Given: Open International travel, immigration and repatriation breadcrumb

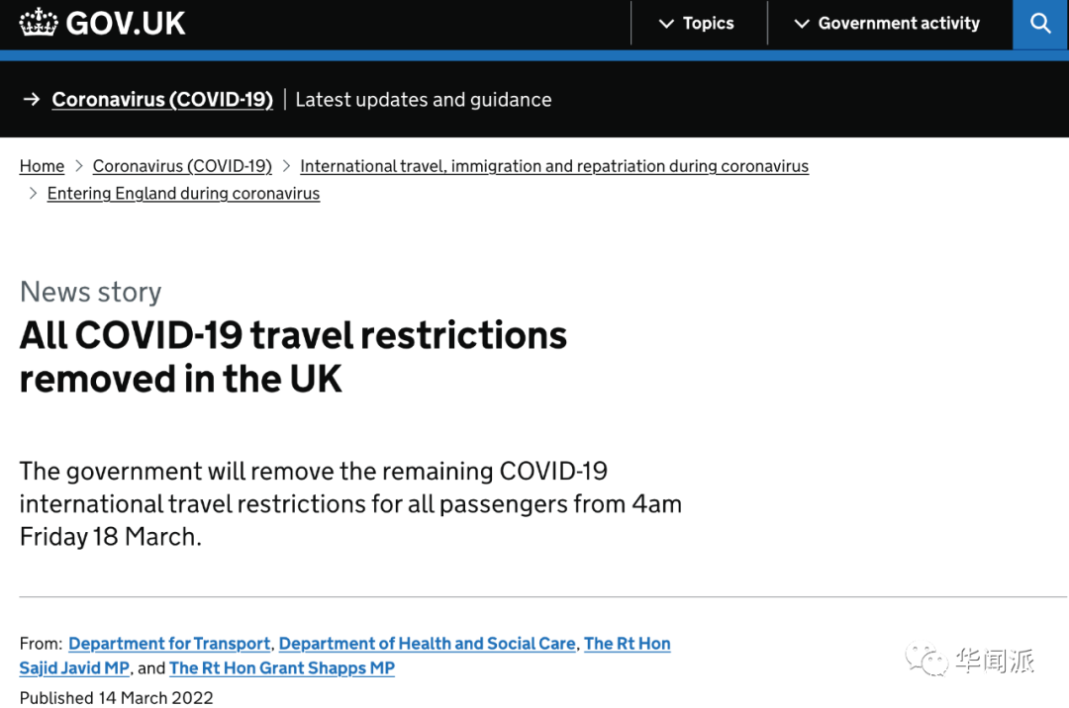Looking at the screenshot, I should click(x=554, y=166).
